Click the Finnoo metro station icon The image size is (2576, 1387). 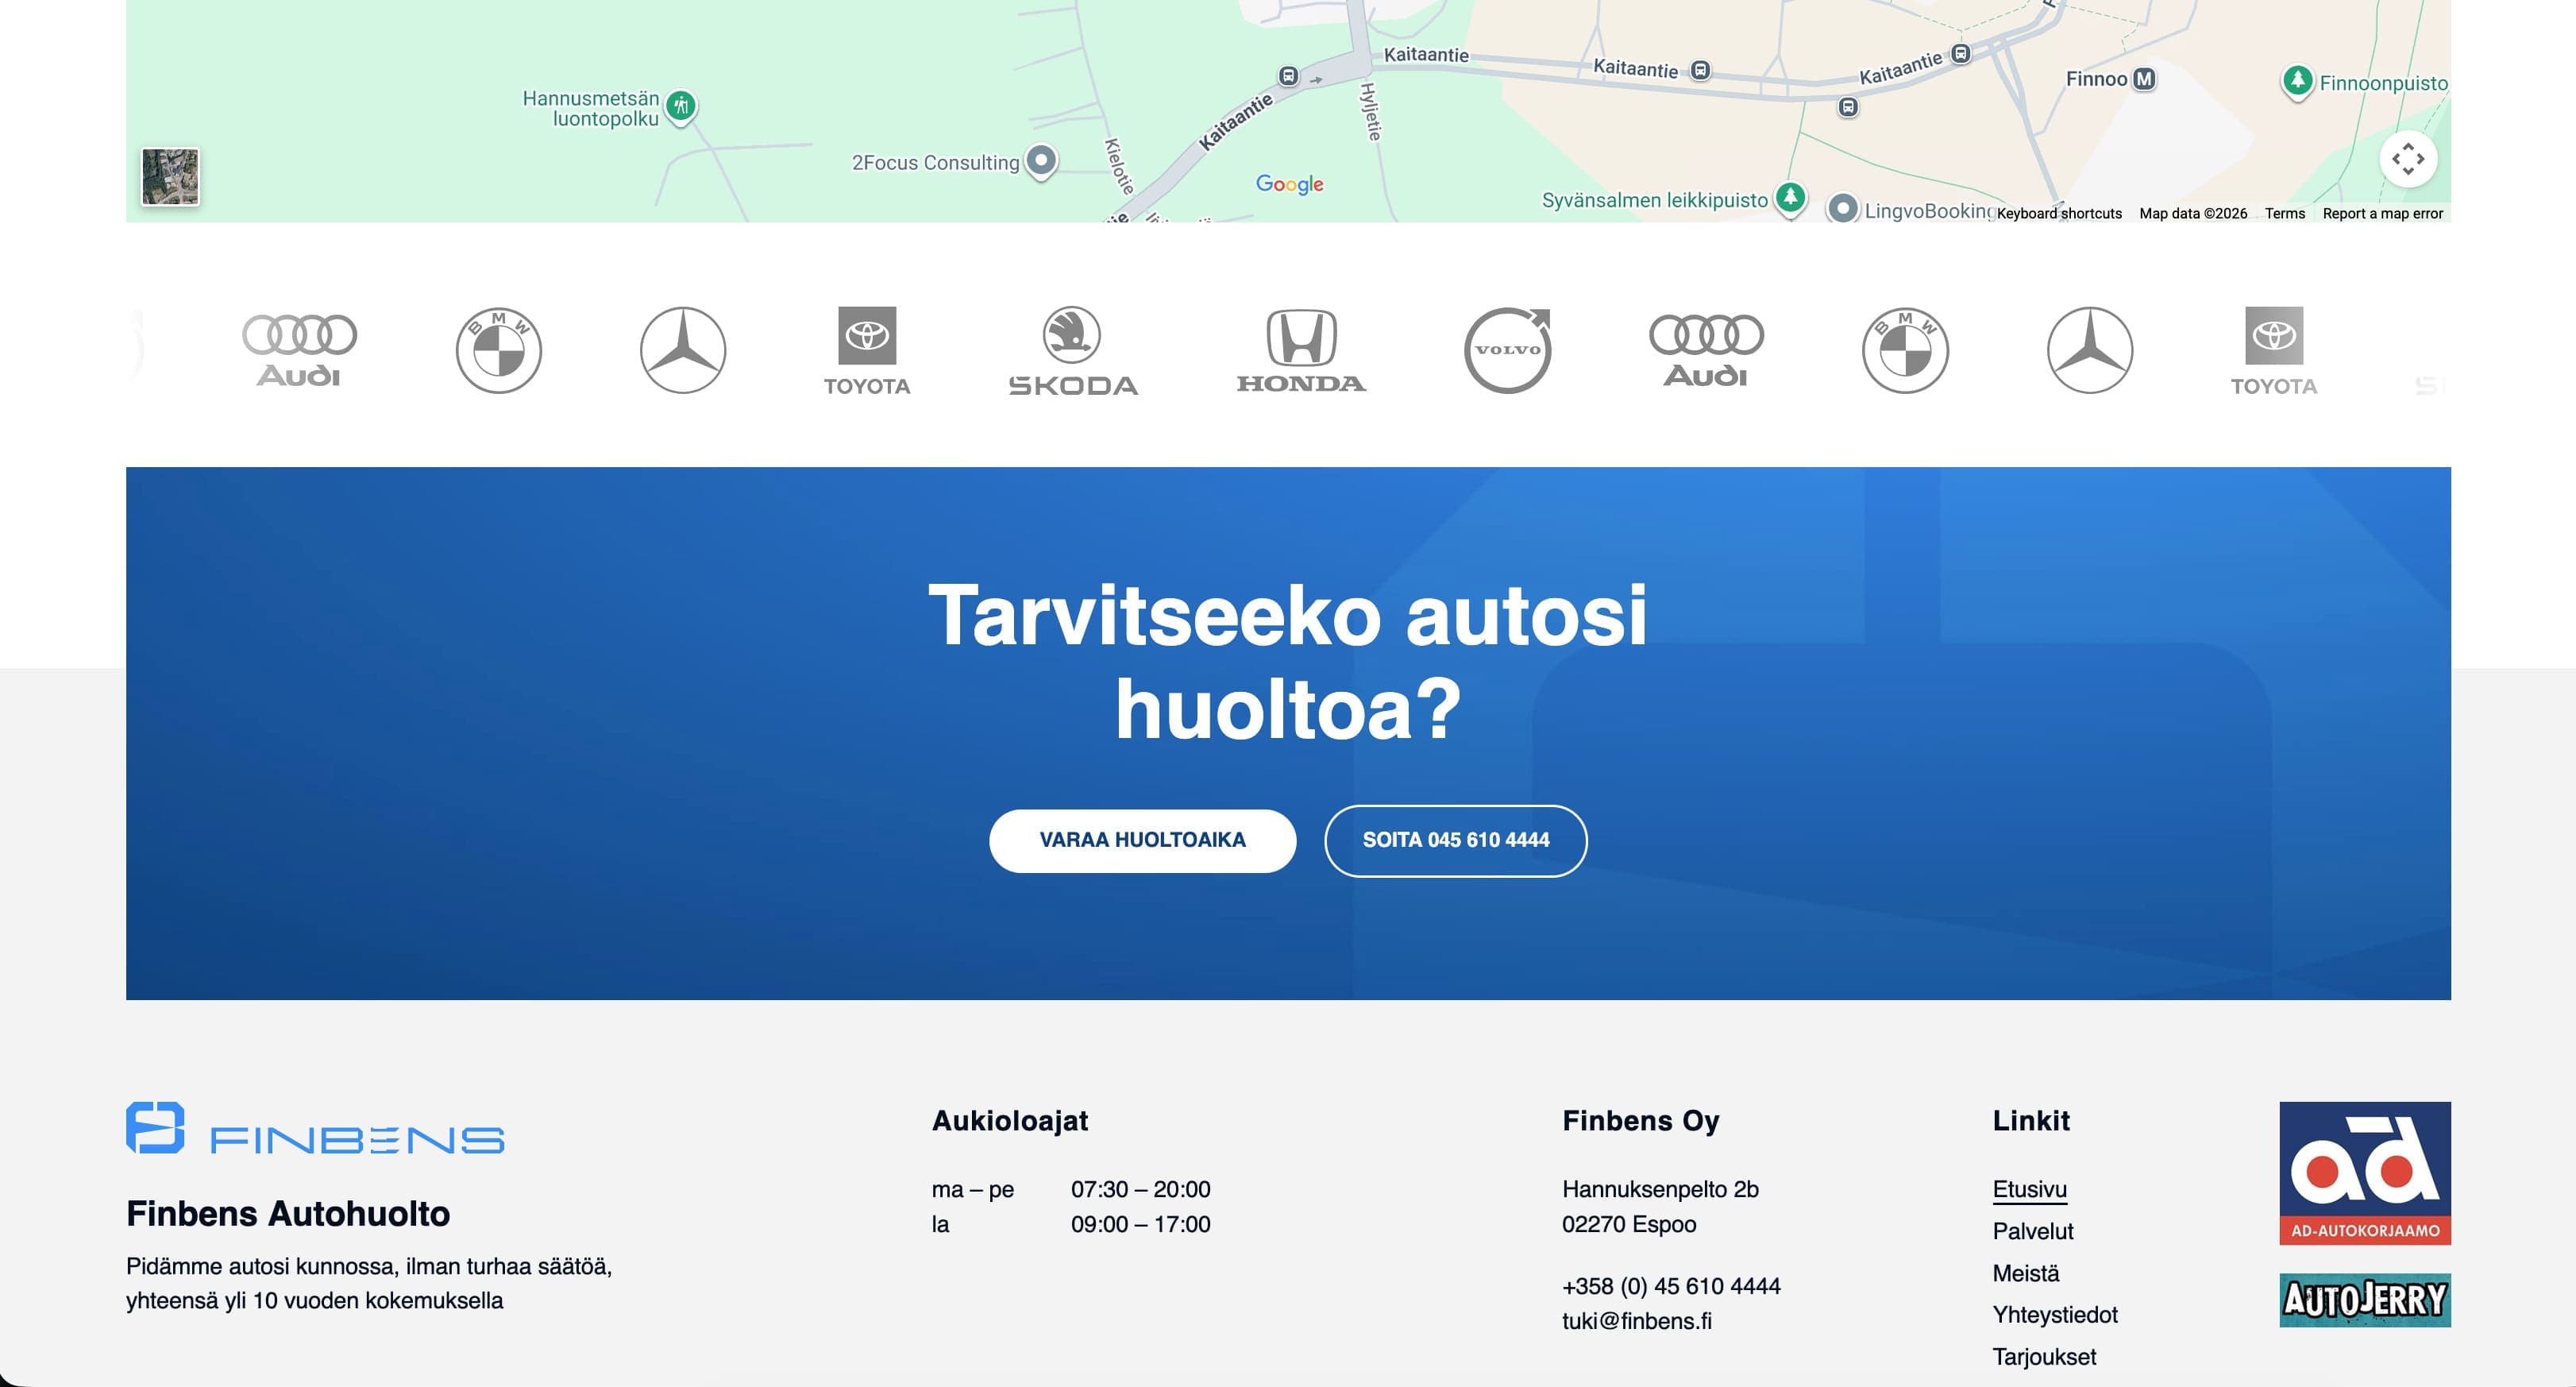2144,79
